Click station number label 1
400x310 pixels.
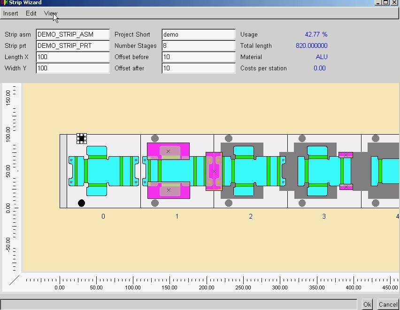[x=177, y=217]
